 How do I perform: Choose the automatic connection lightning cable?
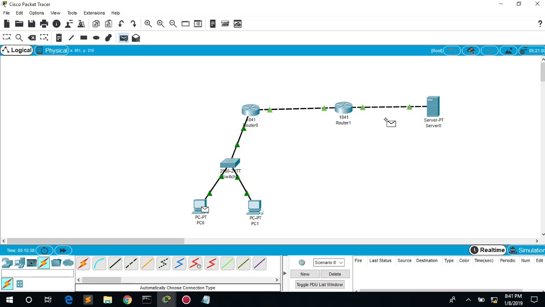point(83,264)
